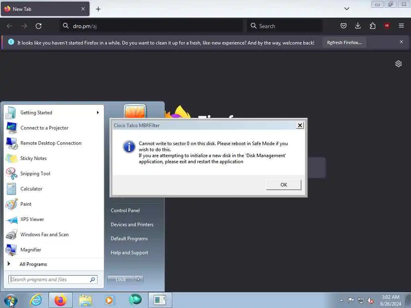Launch Sticky Notes from Start menu

click(54, 158)
